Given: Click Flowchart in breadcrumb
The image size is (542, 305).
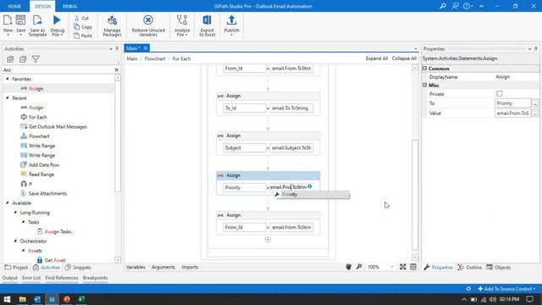Looking at the screenshot, I should [155, 58].
